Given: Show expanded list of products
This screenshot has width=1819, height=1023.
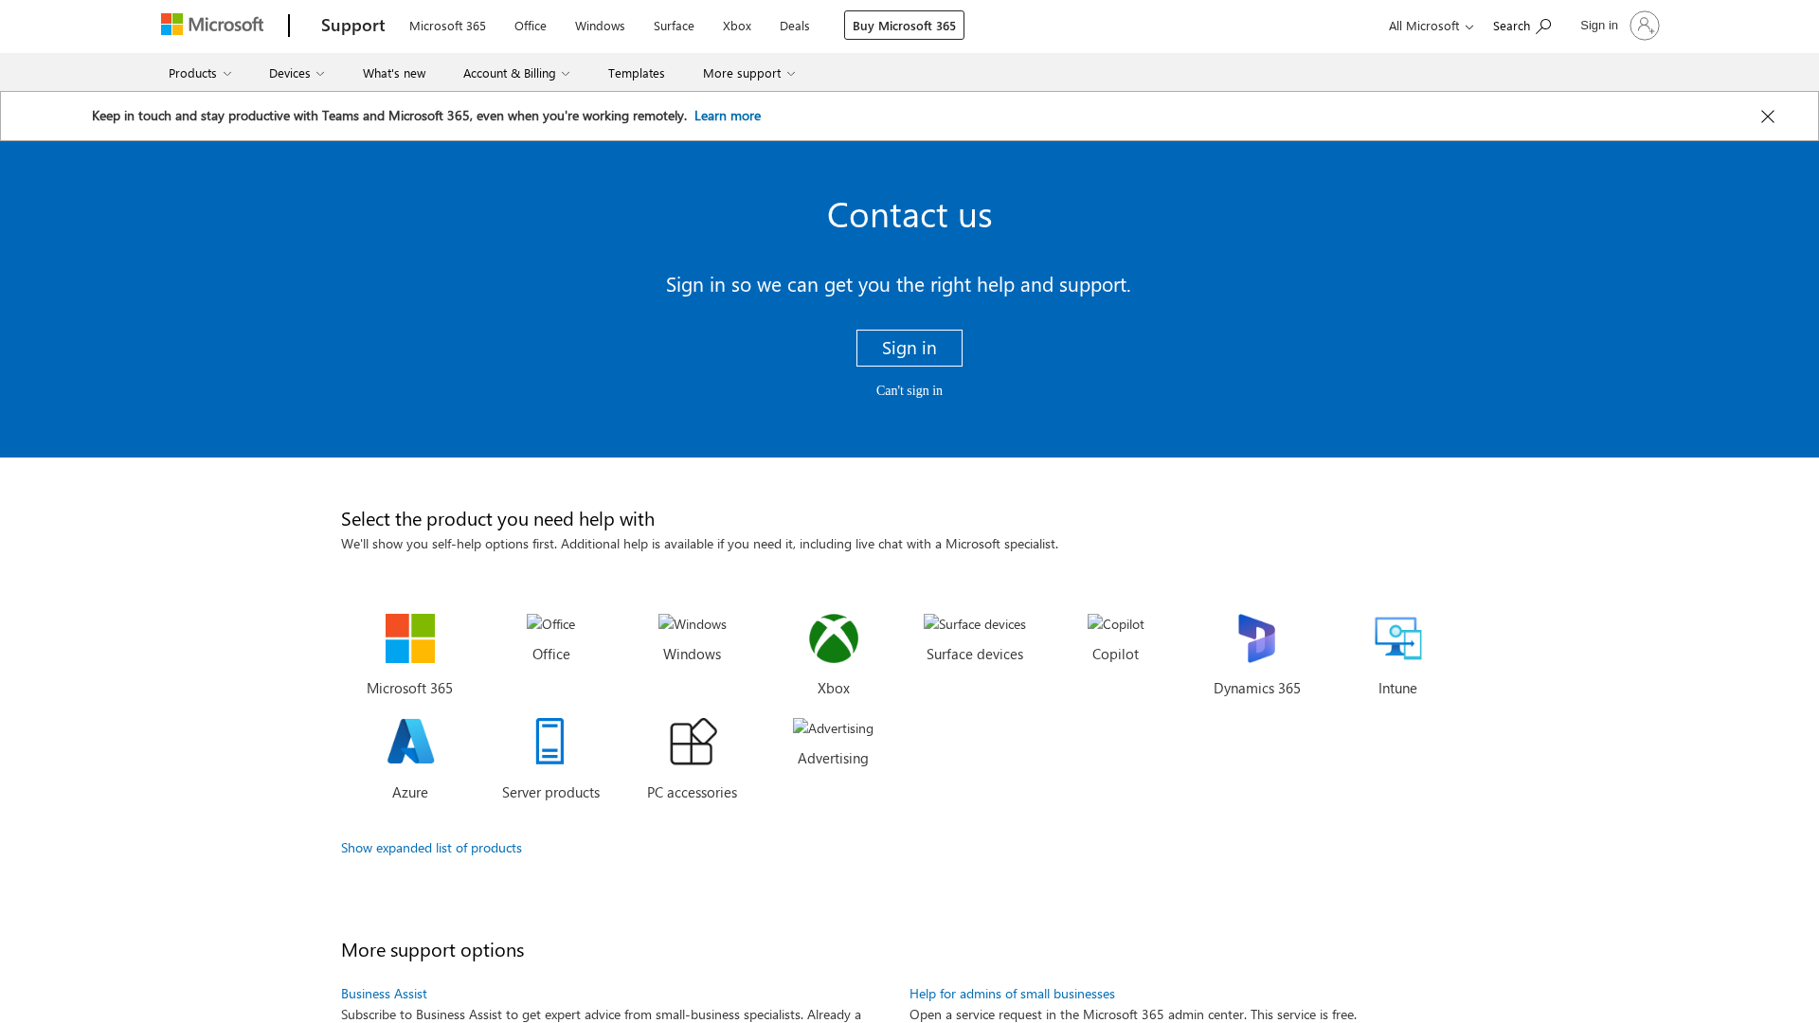Looking at the screenshot, I should (x=431, y=848).
